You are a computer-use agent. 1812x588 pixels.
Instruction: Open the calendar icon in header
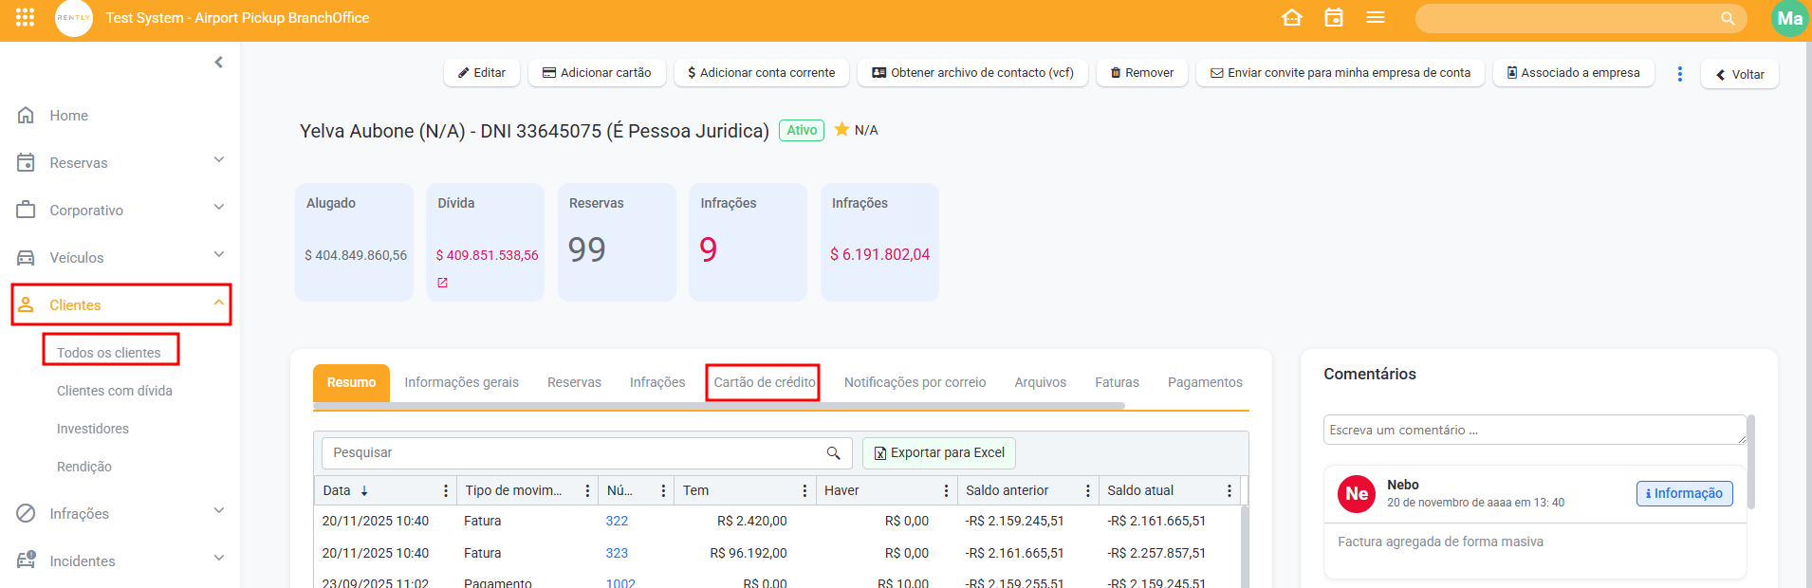point(1334,17)
